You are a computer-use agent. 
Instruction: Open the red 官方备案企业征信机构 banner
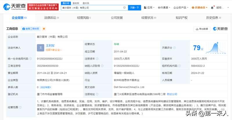(x=43, y=7)
